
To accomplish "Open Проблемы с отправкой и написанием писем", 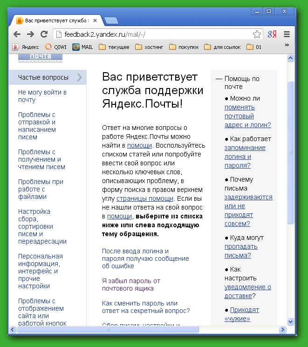I will (37, 126).
